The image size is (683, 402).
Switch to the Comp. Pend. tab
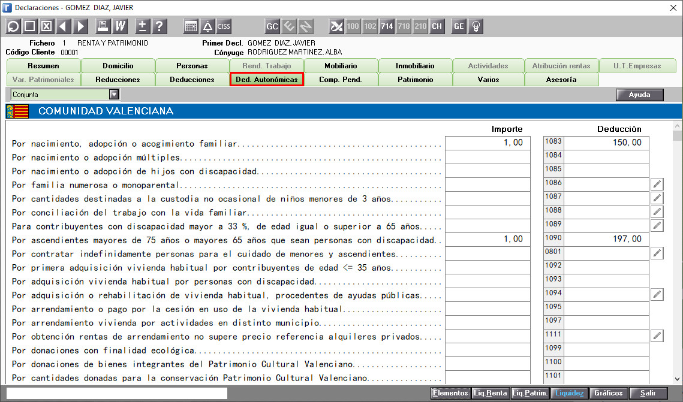[341, 80]
